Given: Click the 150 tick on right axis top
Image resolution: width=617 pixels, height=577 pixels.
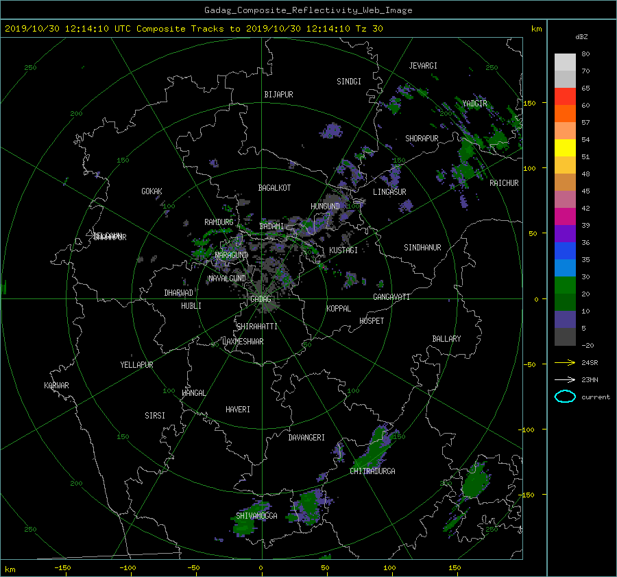Looking at the screenshot, I should point(530,103).
